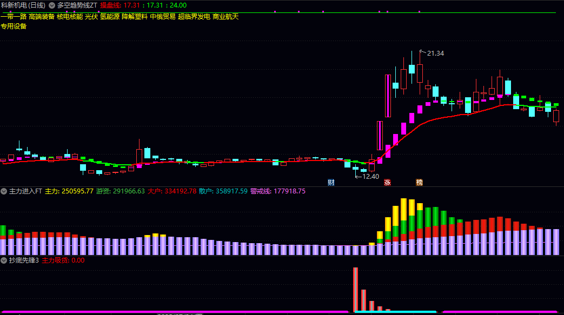Click the 抄底先锋3 indicator name
Image resolution: width=564 pixels, height=315 pixels.
tap(24, 260)
